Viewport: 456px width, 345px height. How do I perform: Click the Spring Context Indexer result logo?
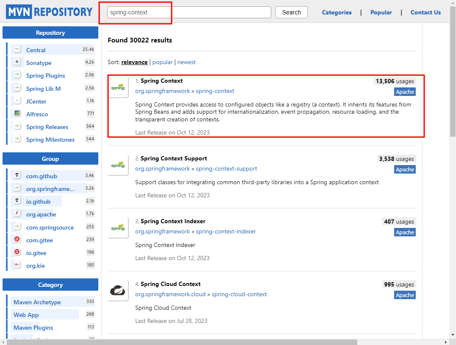coord(118,228)
